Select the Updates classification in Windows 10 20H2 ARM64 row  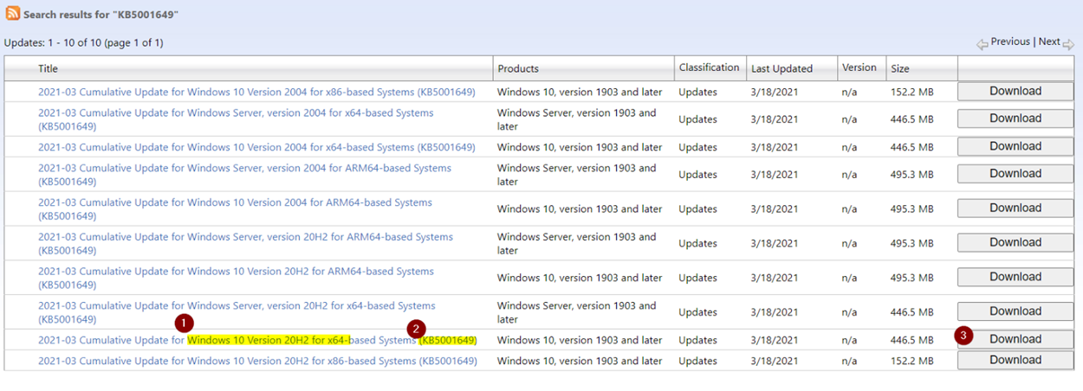pos(697,278)
